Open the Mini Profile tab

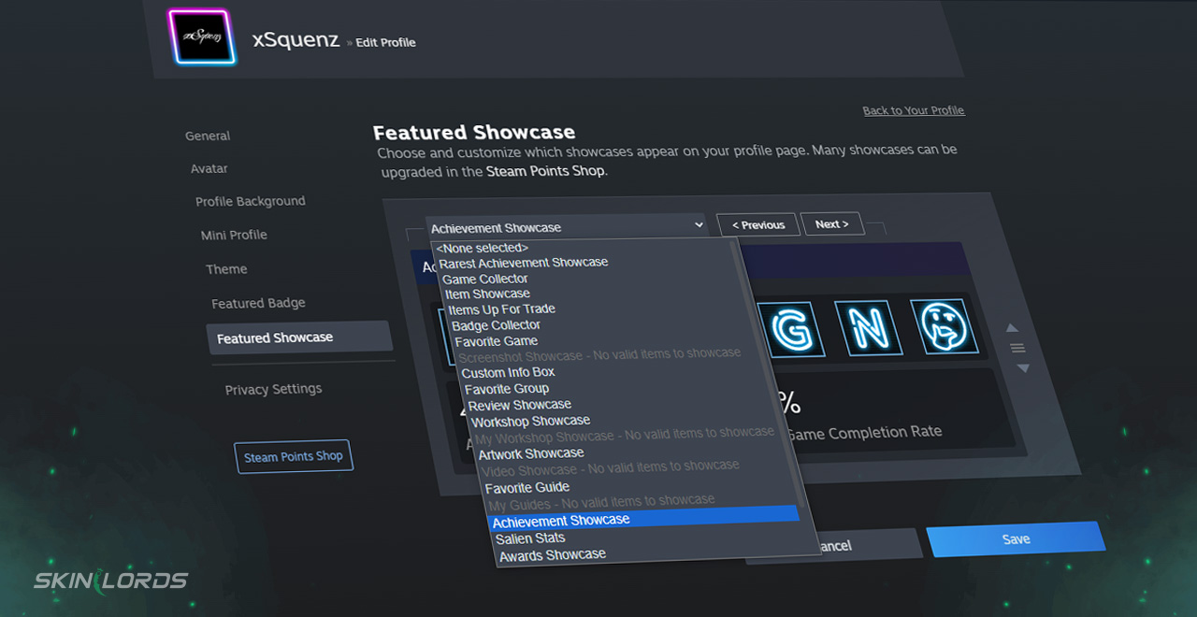pyautogui.click(x=234, y=235)
